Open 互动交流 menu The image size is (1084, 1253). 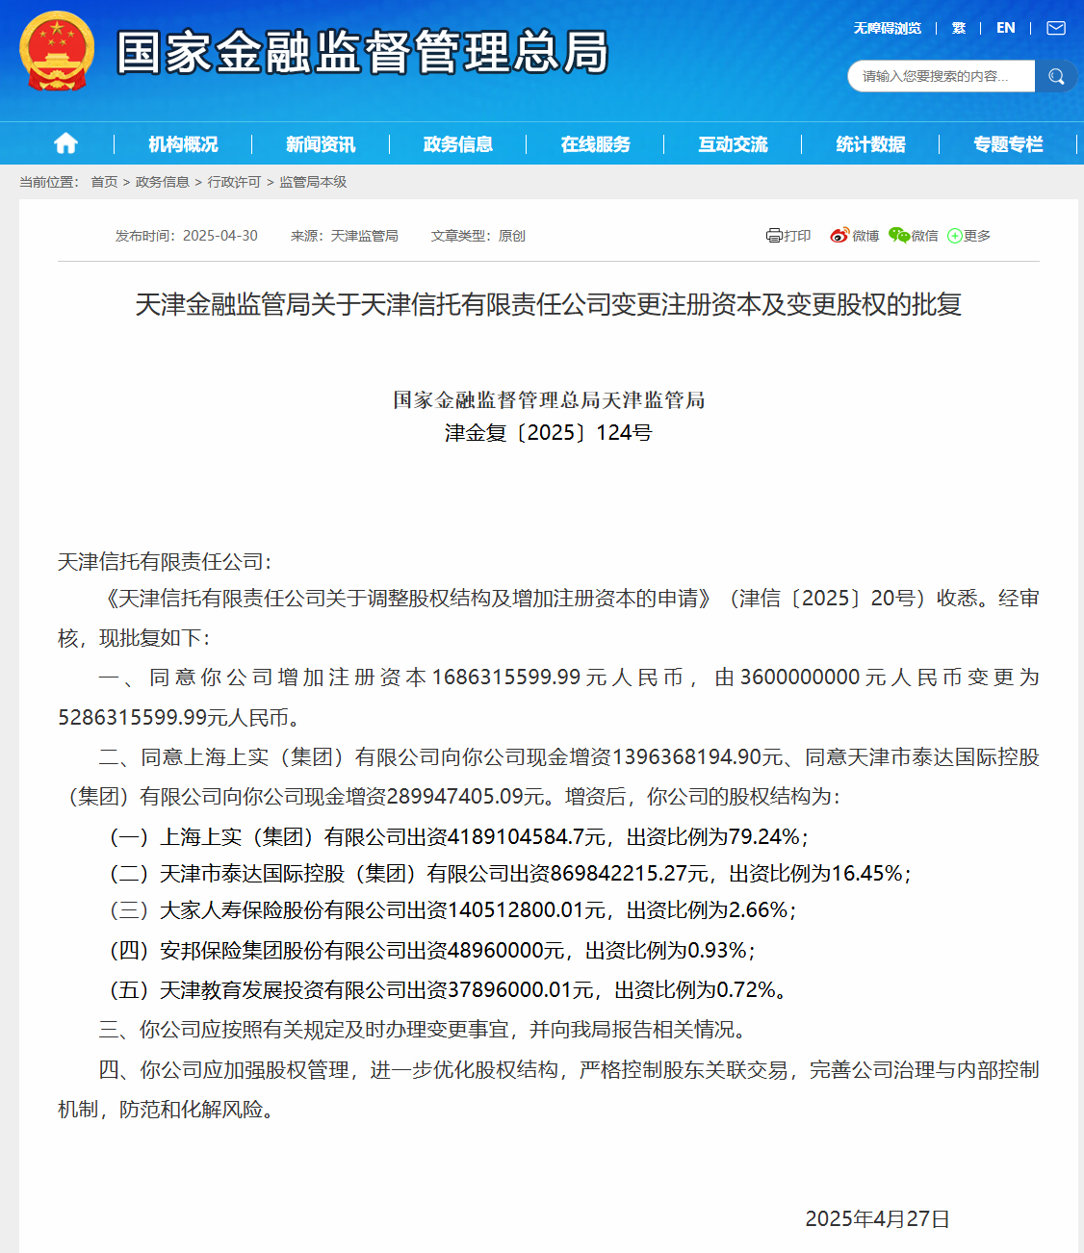coord(734,144)
